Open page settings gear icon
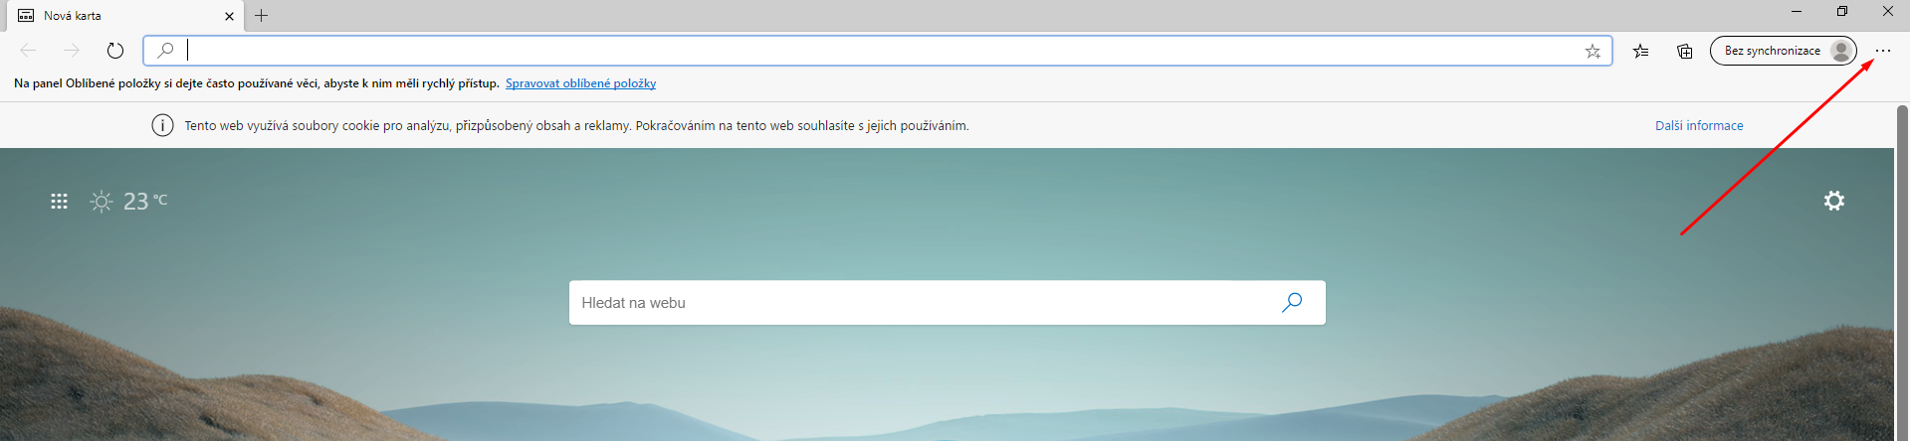The image size is (1910, 441). click(x=1833, y=201)
